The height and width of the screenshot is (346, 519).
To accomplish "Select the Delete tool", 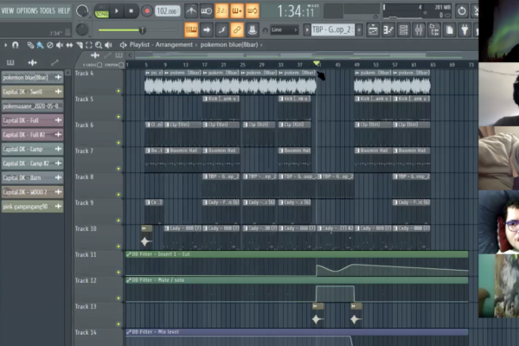I will point(49,45).
